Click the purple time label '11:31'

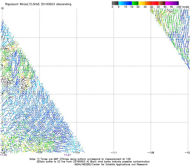point(67,155)
